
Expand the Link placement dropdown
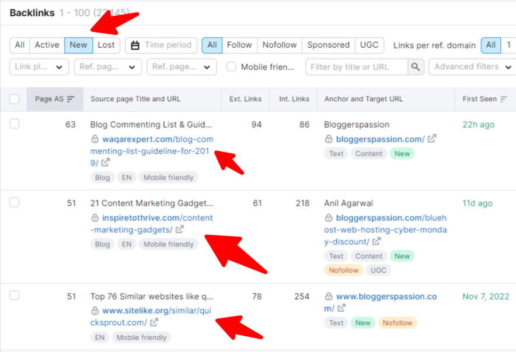click(x=39, y=67)
